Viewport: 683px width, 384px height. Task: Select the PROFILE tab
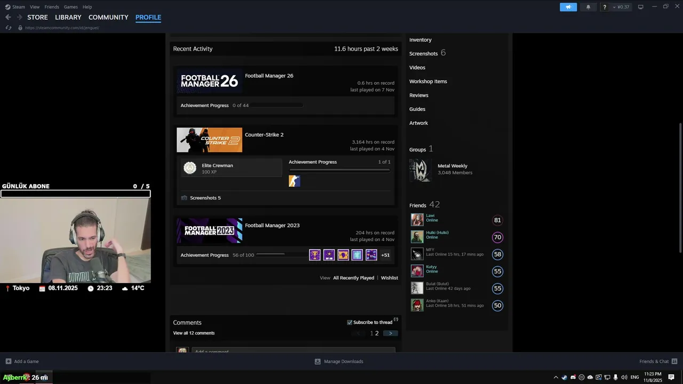tap(148, 17)
